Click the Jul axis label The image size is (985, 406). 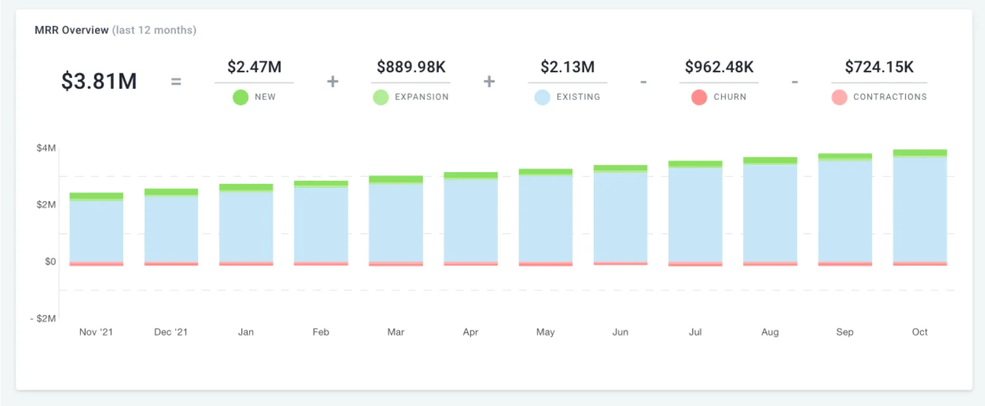click(695, 332)
